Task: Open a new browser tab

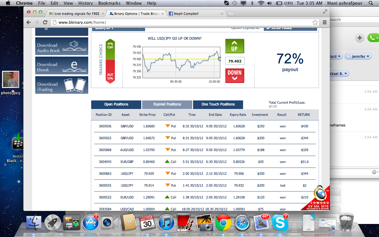Action: (231, 14)
